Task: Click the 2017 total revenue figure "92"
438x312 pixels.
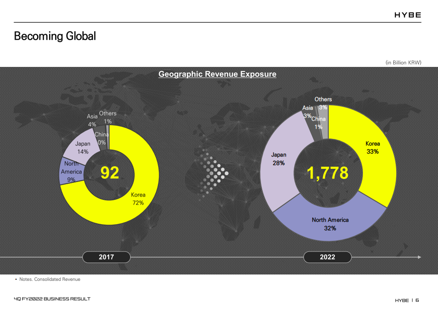Action: 110,173
